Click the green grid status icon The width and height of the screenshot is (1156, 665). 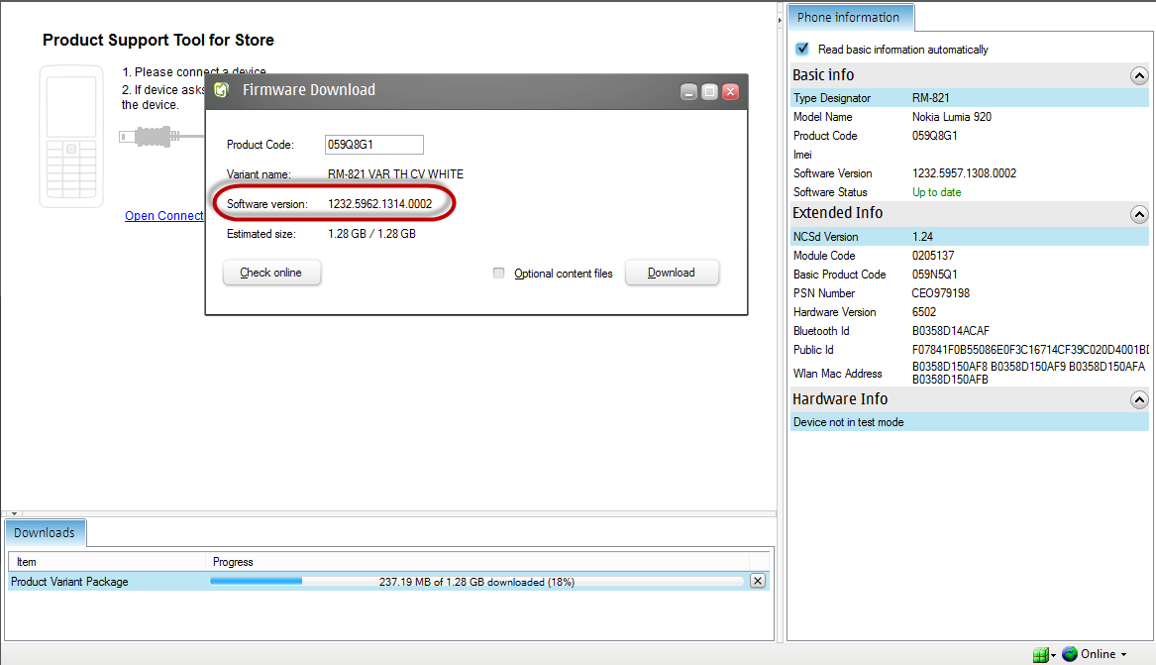coord(1040,655)
